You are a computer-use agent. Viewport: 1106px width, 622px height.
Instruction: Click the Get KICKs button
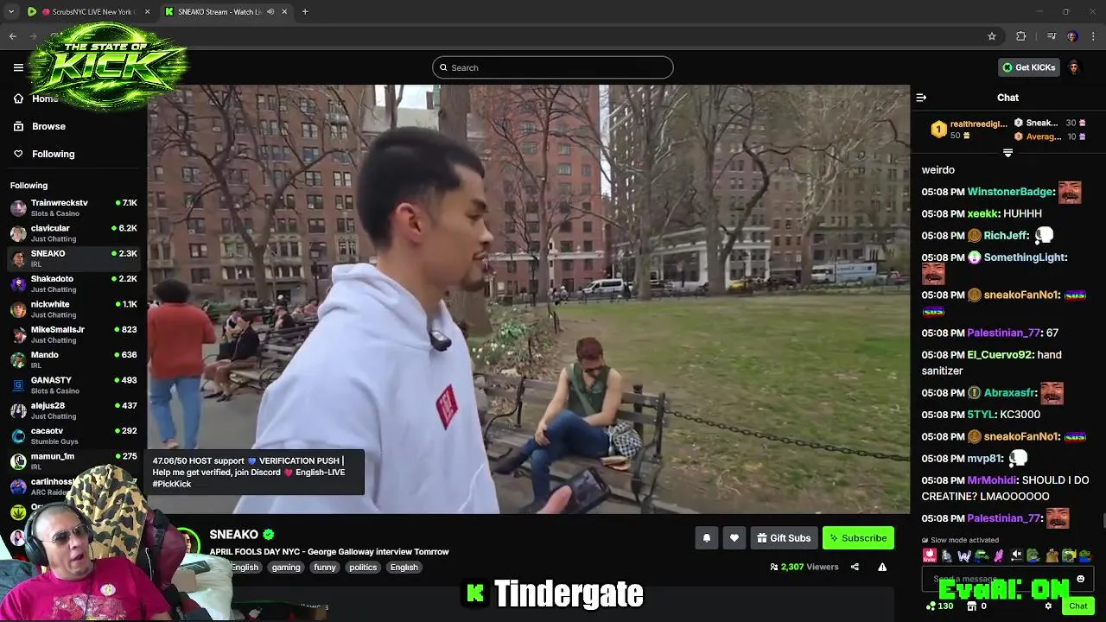1028,67
